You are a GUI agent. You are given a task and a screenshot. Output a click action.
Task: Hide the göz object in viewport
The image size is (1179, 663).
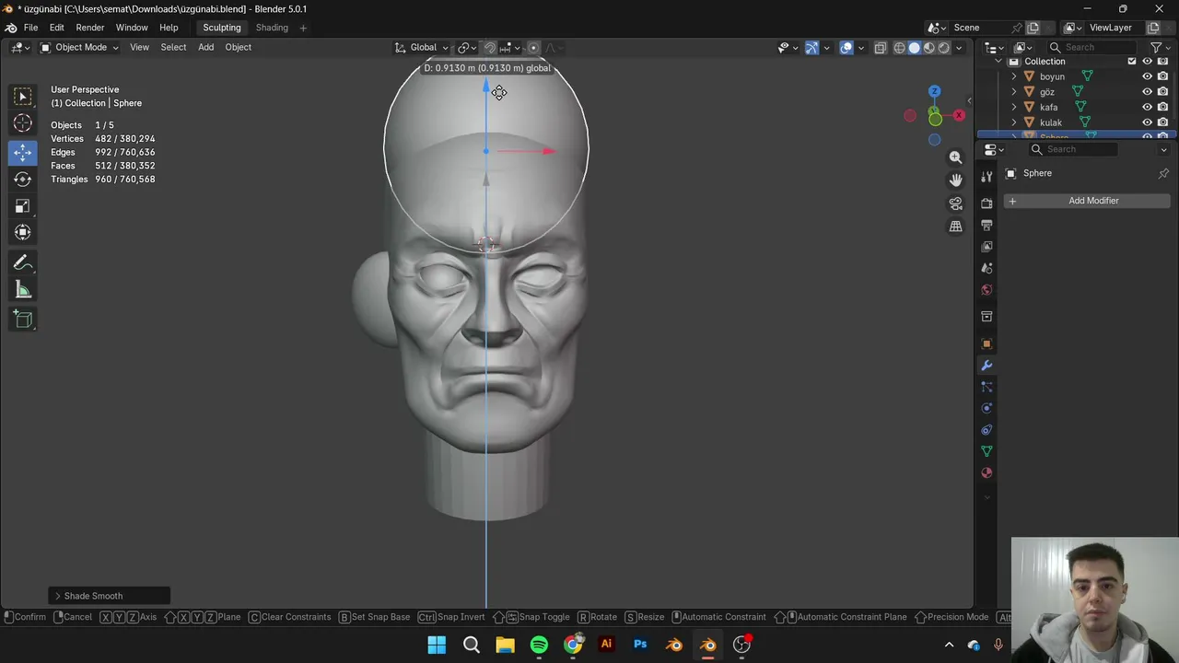tap(1148, 92)
